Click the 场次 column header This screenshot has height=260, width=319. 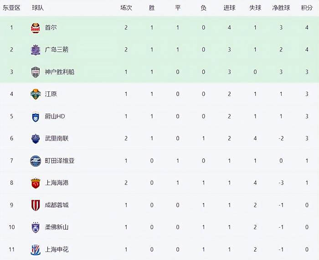126,8
